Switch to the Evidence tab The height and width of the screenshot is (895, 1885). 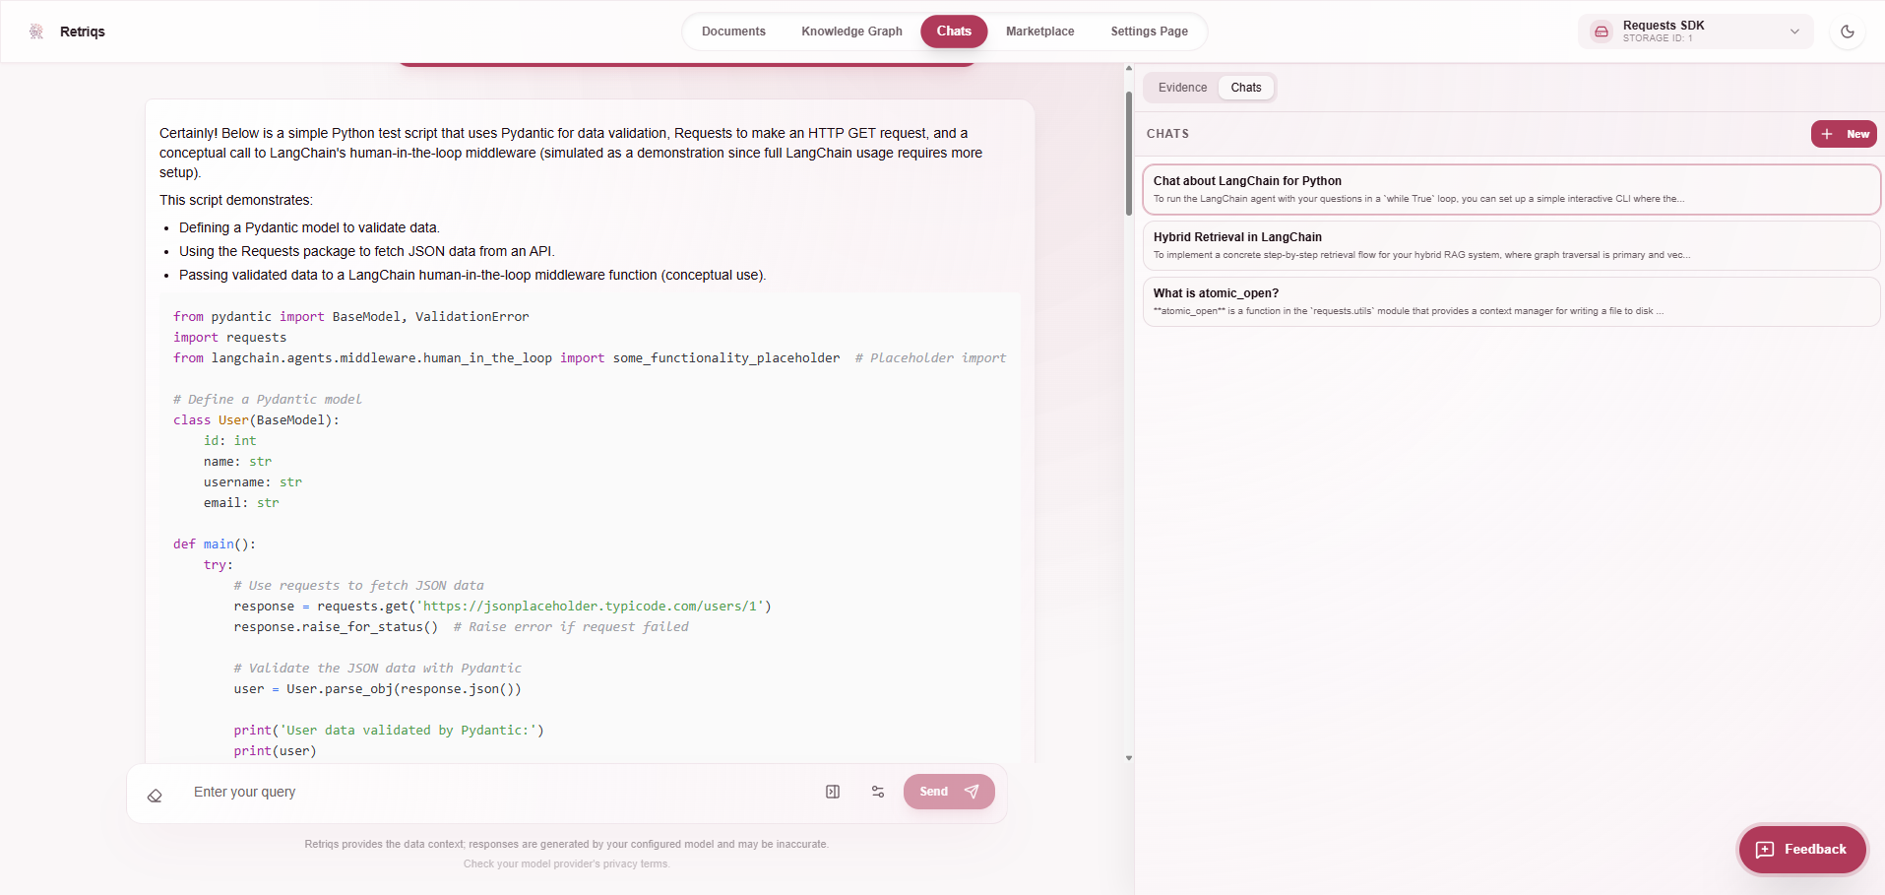pyautogui.click(x=1182, y=88)
